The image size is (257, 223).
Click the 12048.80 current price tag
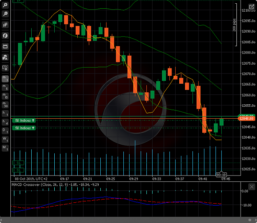coord(246,119)
